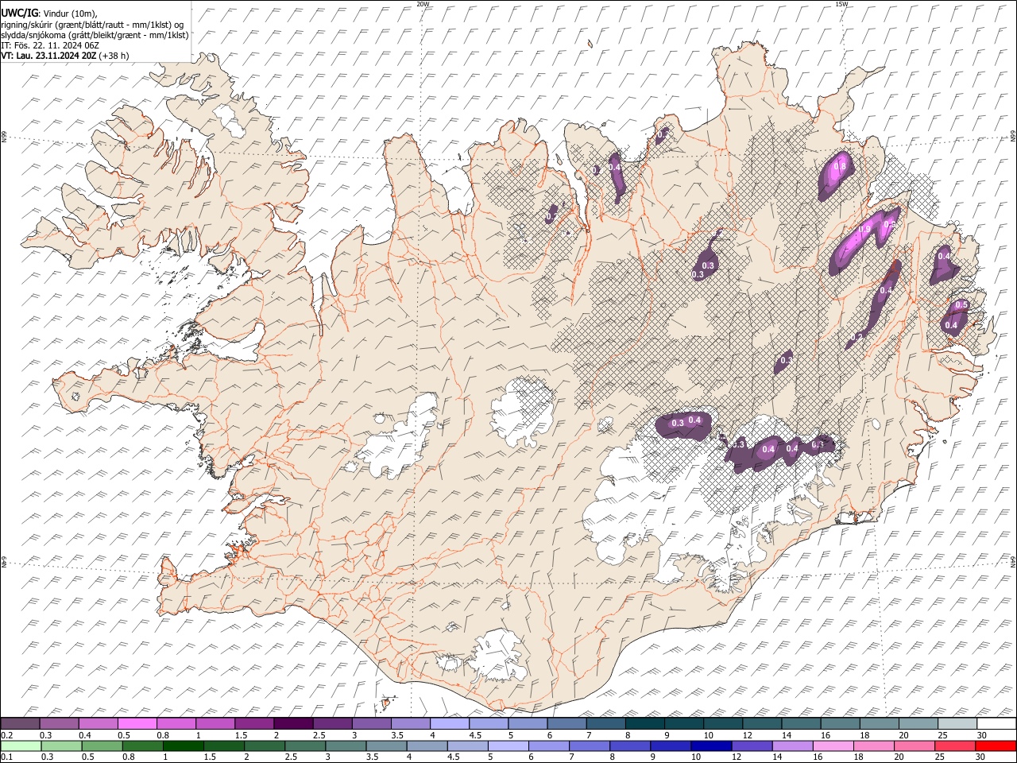The width and height of the screenshot is (1017, 763).
Task: Pick the light pink lower legend swatch labeled 16
Action: [832, 746]
